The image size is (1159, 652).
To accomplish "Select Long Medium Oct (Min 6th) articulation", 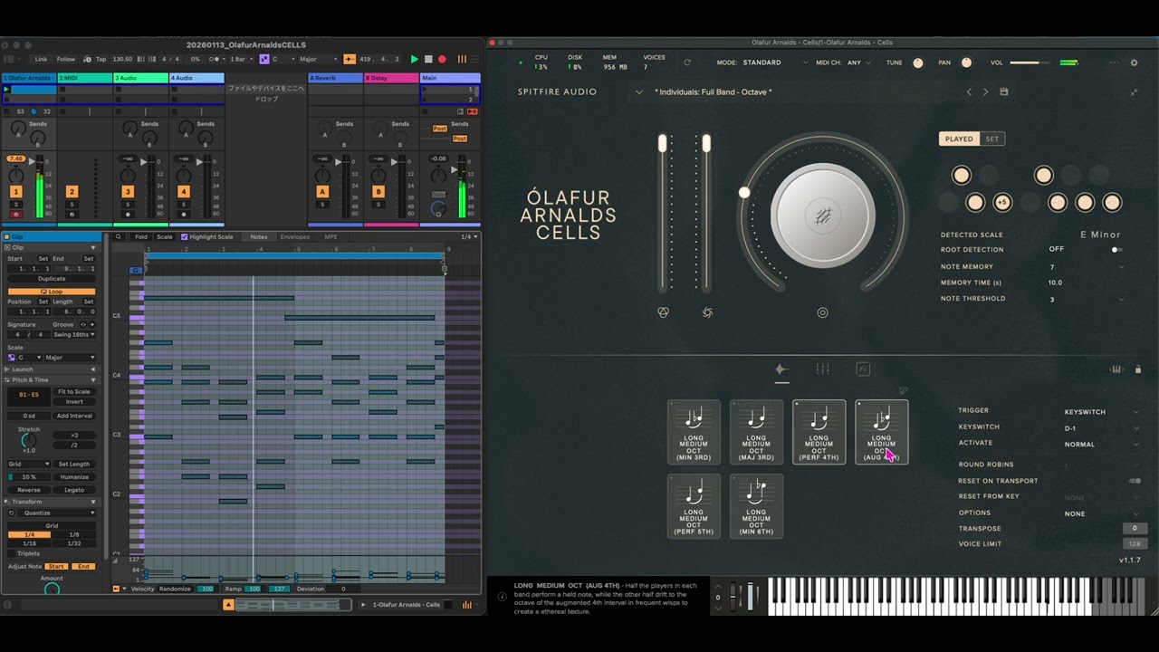I will pos(756,506).
